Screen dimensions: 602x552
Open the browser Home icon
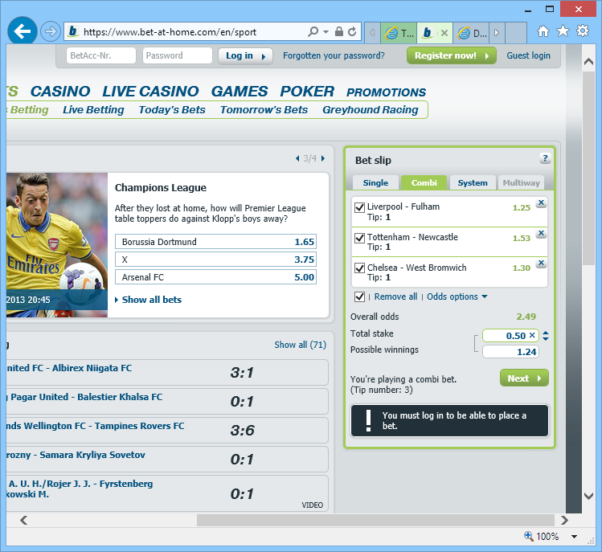543,31
